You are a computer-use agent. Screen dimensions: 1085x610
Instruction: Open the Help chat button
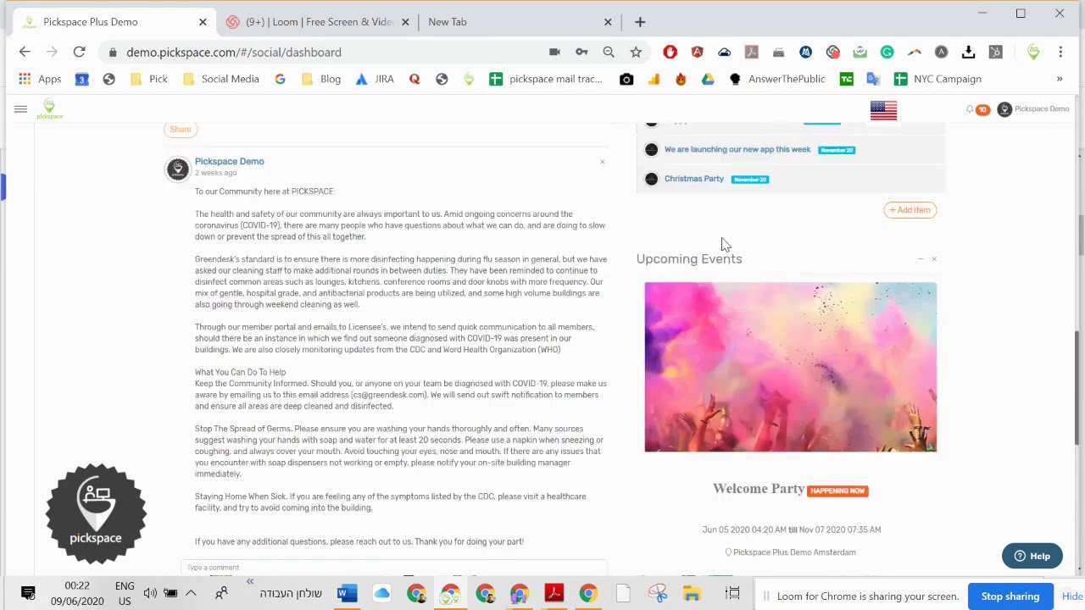pos(1032,556)
